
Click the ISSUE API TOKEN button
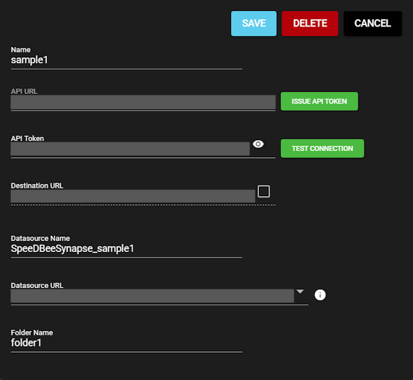[x=319, y=101]
